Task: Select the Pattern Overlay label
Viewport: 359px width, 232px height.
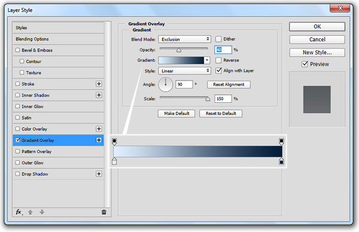Action: pyautogui.click(x=36, y=151)
